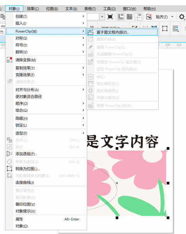Expand the 顺序(O) submenu
This screenshot has width=186, height=234.
point(46,104)
